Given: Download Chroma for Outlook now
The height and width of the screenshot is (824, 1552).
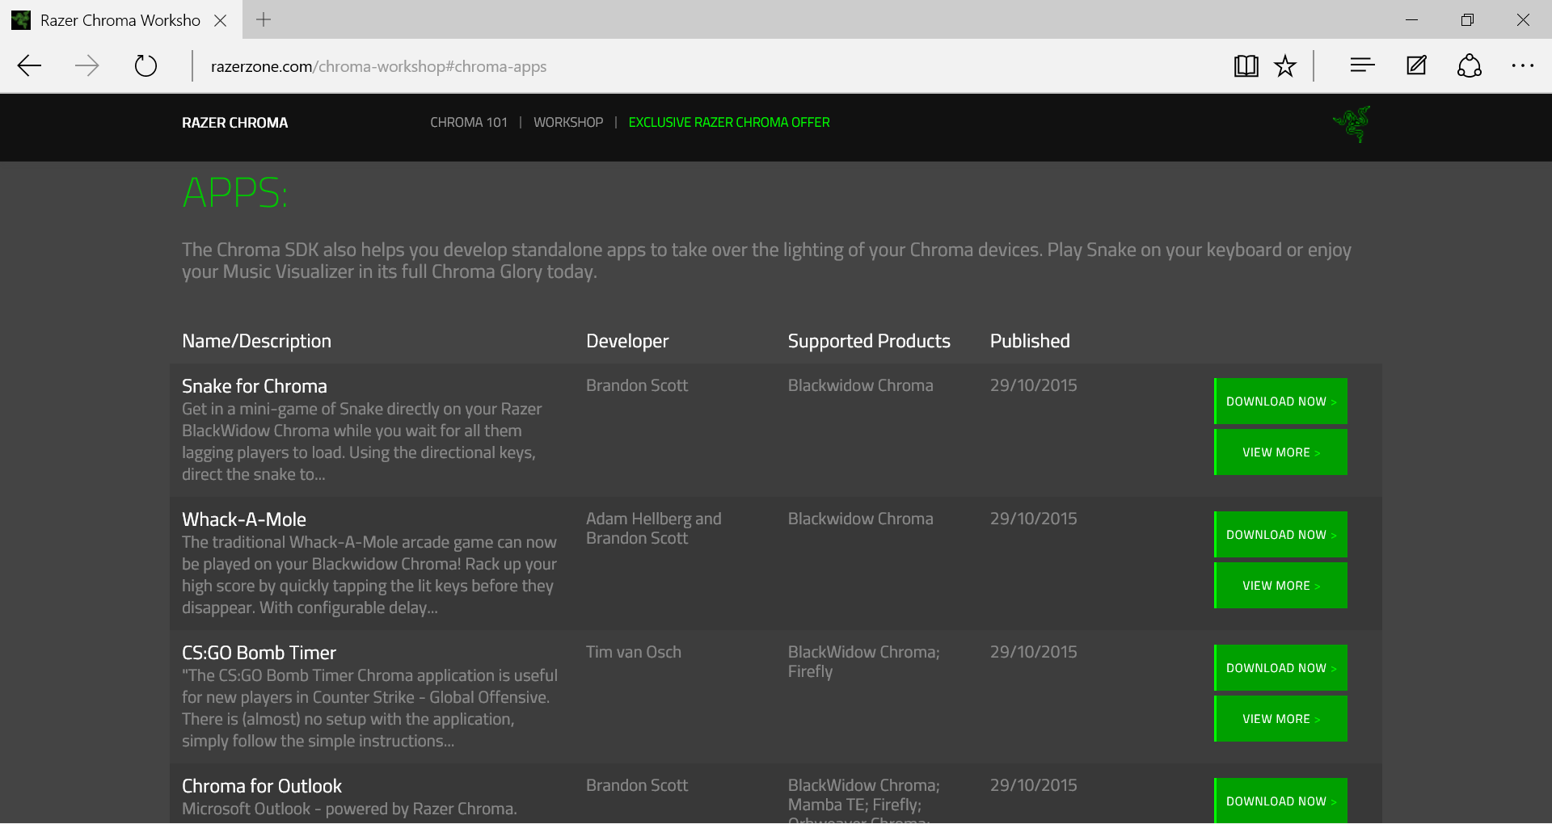Looking at the screenshot, I should pyautogui.click(x=1280, y=801).
